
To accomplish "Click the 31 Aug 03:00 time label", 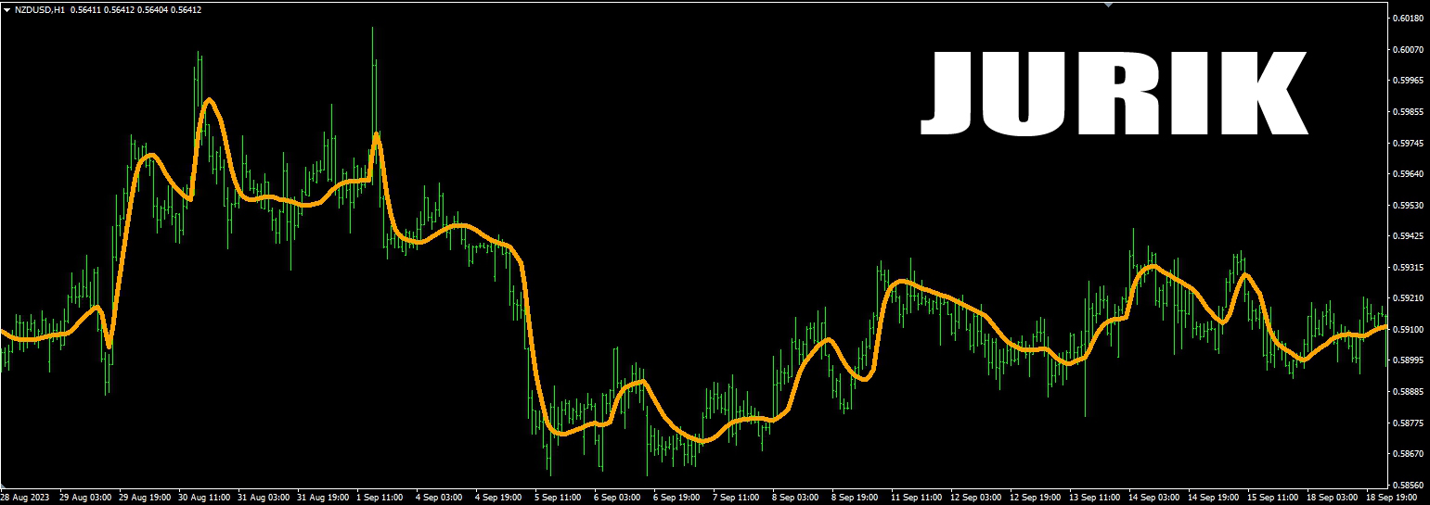I will click(264, 498).
